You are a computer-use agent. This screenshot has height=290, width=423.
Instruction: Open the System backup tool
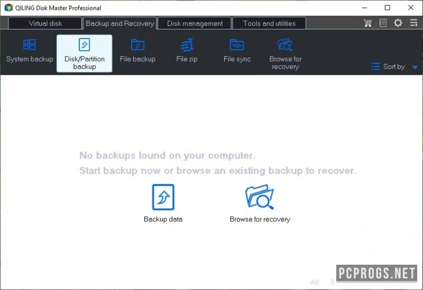30,51
